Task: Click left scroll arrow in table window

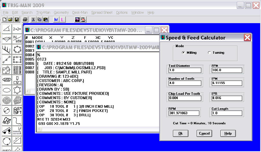Action: pyautogui.click(x=28, y=91)
